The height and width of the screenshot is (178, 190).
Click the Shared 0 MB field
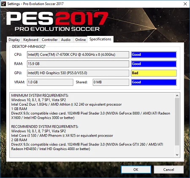[x=111, y=82]
